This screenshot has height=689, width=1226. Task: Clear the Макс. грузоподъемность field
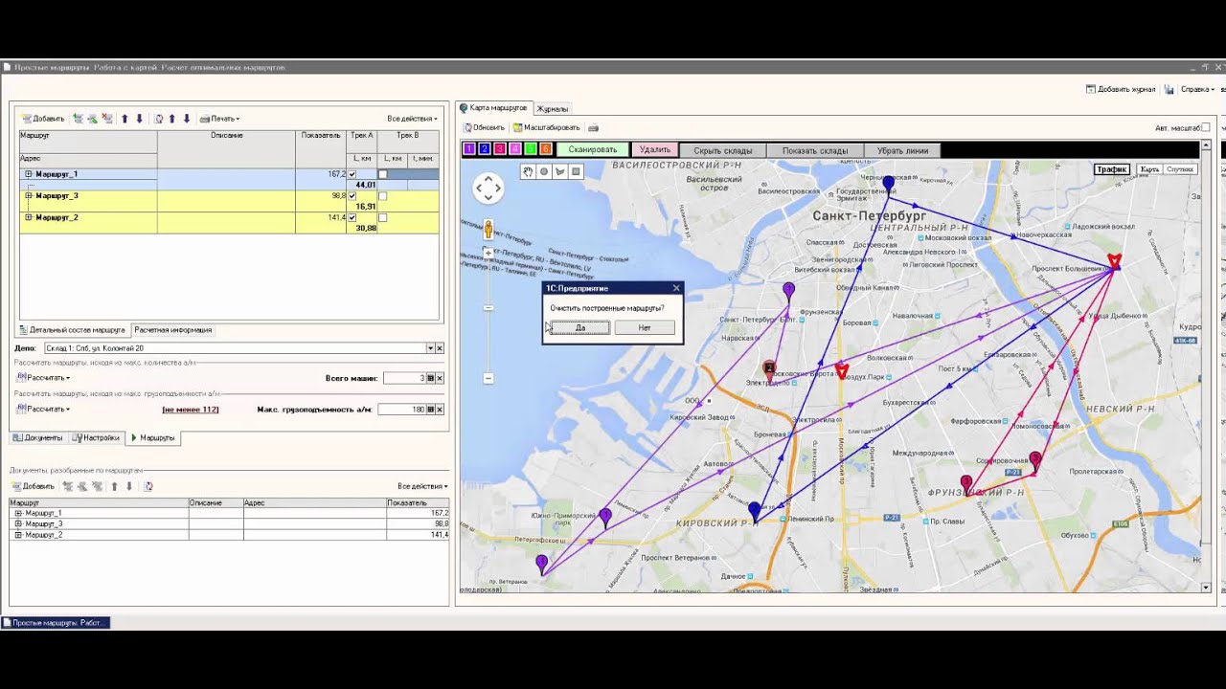(x=440, y=410)
